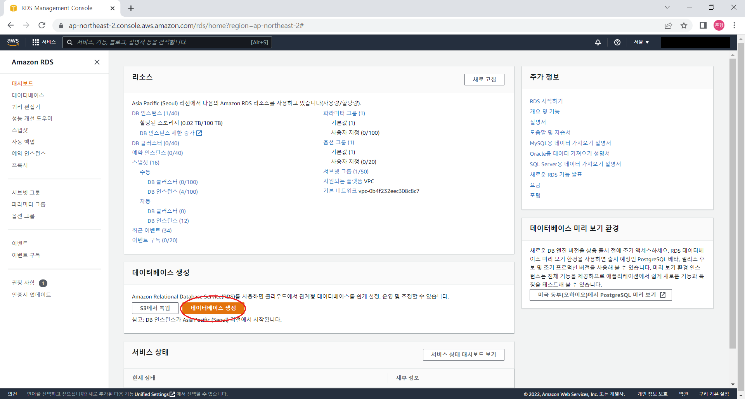This screenshot has height=399, width=745.
Task: Open 파라미터 그룹 in the sidebar
Action: (x=29, y=204)
